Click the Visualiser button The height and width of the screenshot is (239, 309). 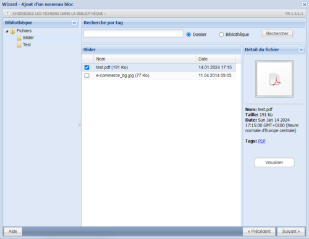(x=274, y=162)
